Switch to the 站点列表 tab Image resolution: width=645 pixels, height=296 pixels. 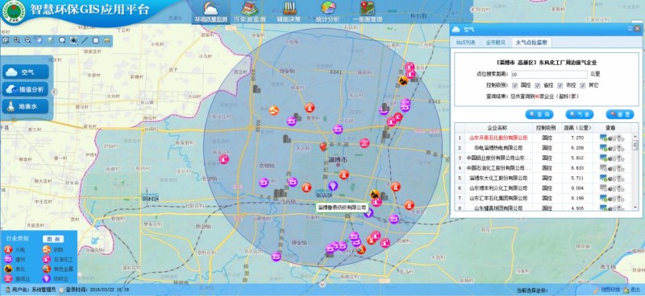465,43
